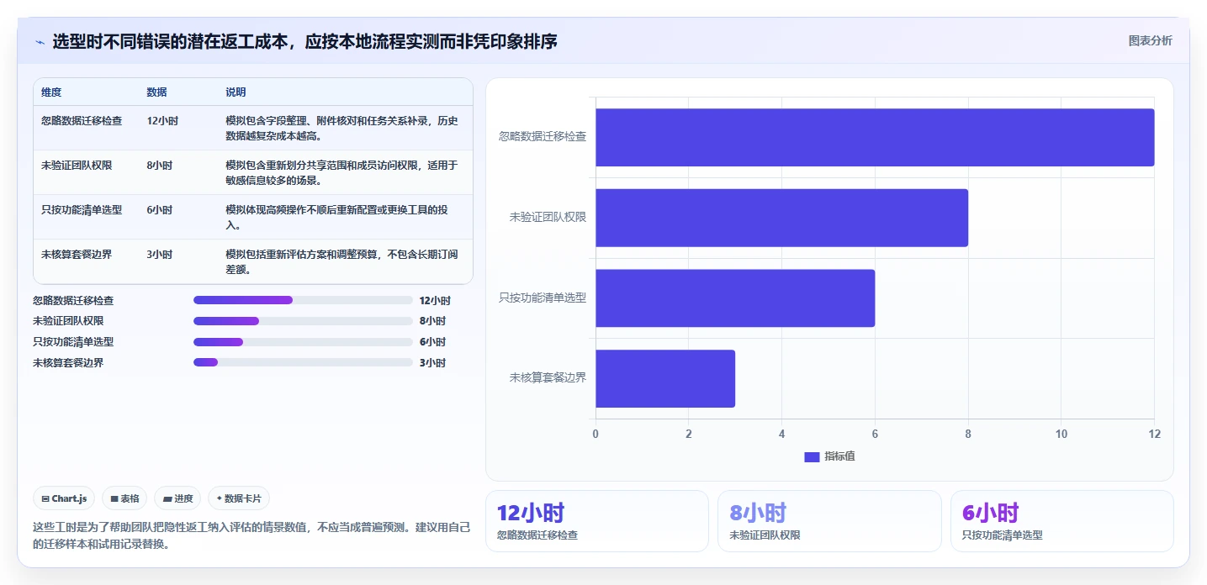Click the footnote starting 这些工时是为了帮助团队
The image size is (1207, 585).
[x=251, y=535]
